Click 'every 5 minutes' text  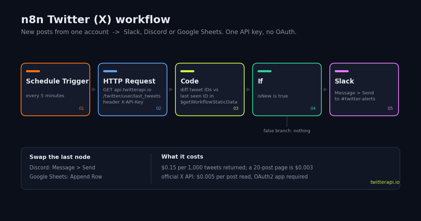[x=45, y=96]
